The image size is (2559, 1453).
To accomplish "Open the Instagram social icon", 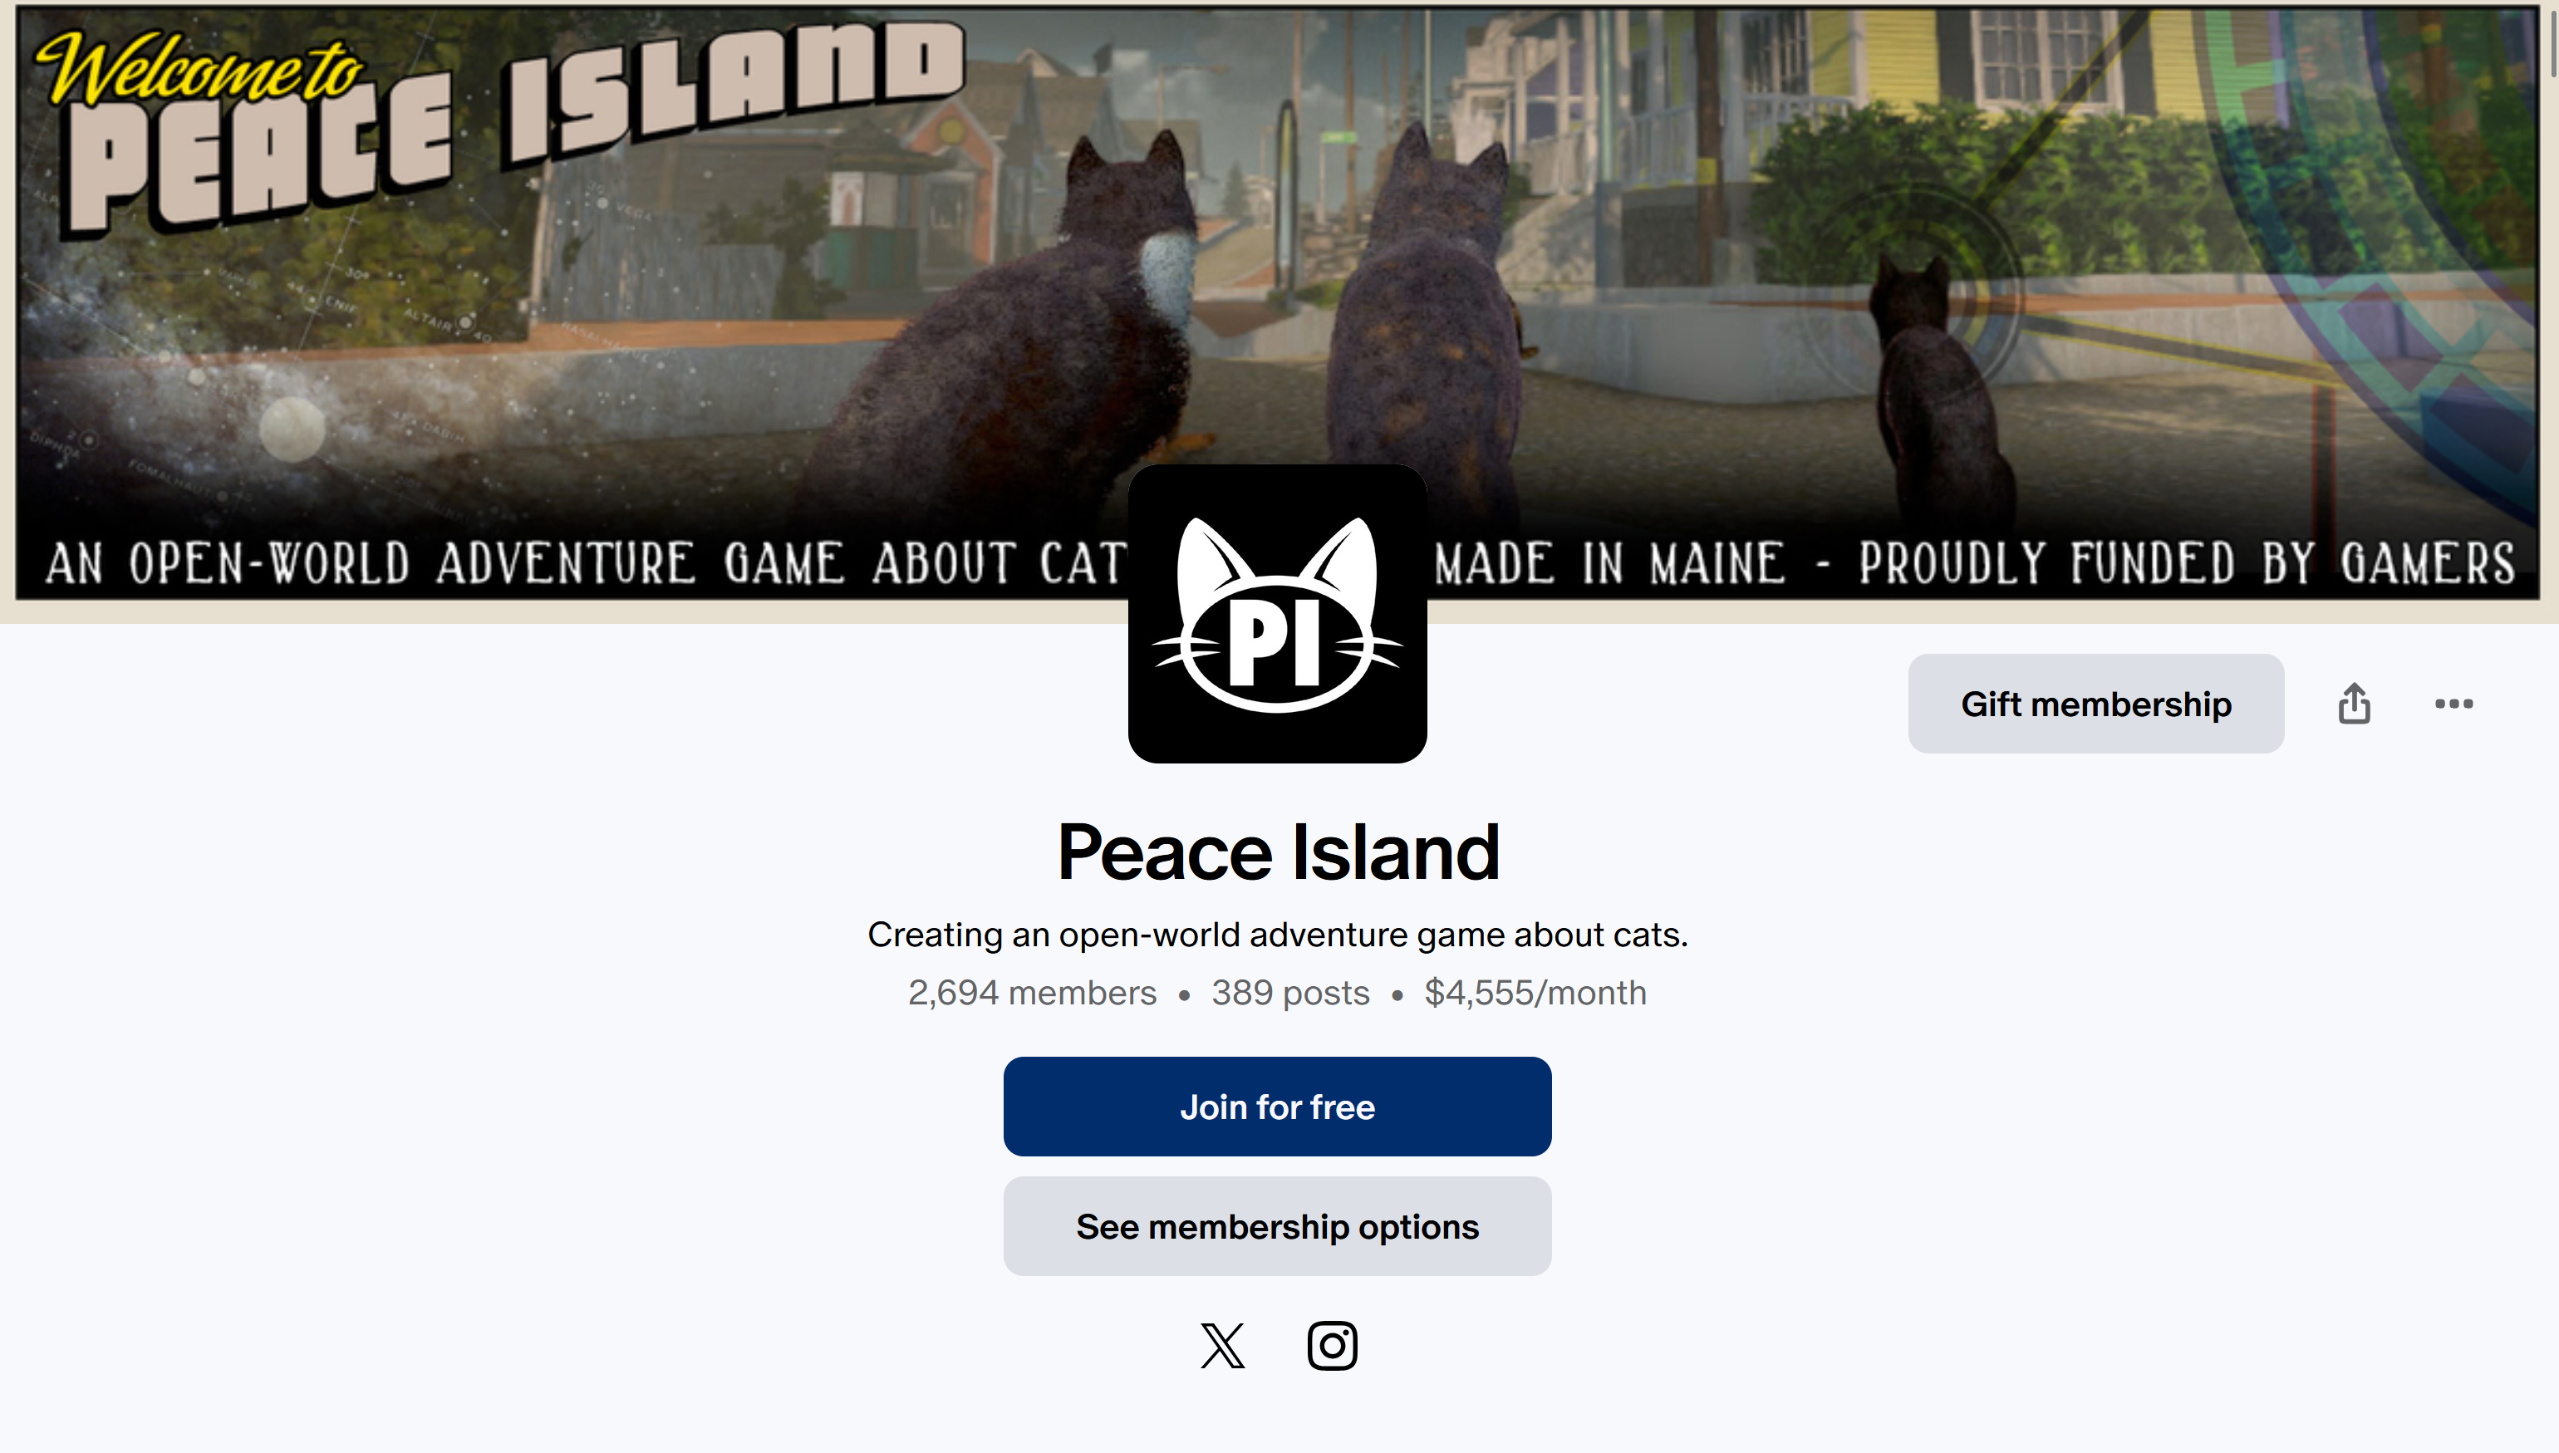I will [x=1333, y=1345].
